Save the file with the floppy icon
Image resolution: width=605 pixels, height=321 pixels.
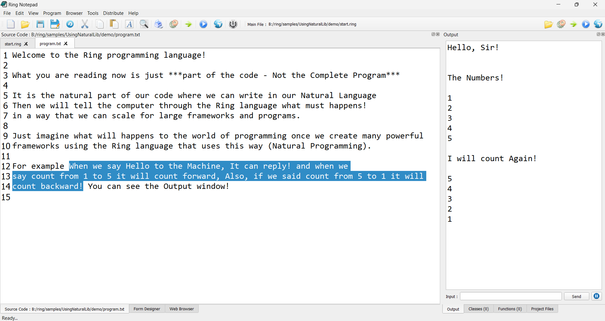[40, 24]
